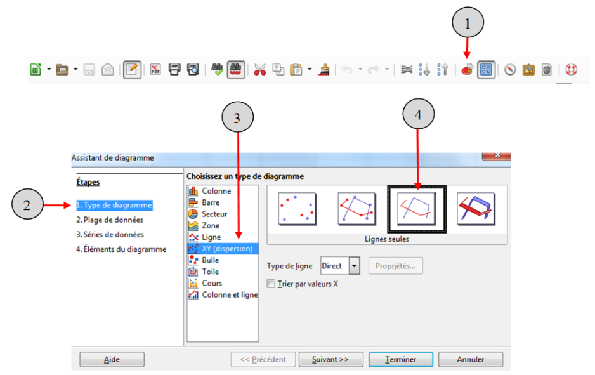Click the Copy icon
This screenshot has height=375, width=595.
278,69
